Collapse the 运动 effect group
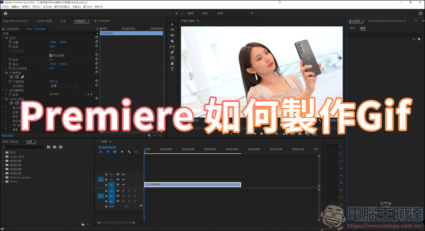This screenshot has width=425, height=231. (3, 38)
